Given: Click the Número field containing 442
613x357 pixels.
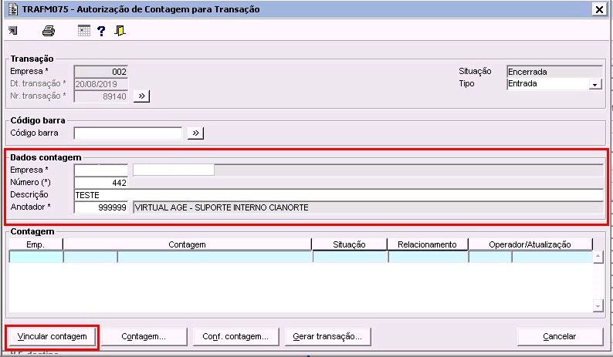Looking at the screenshot, I should click(x=101, y=183).
